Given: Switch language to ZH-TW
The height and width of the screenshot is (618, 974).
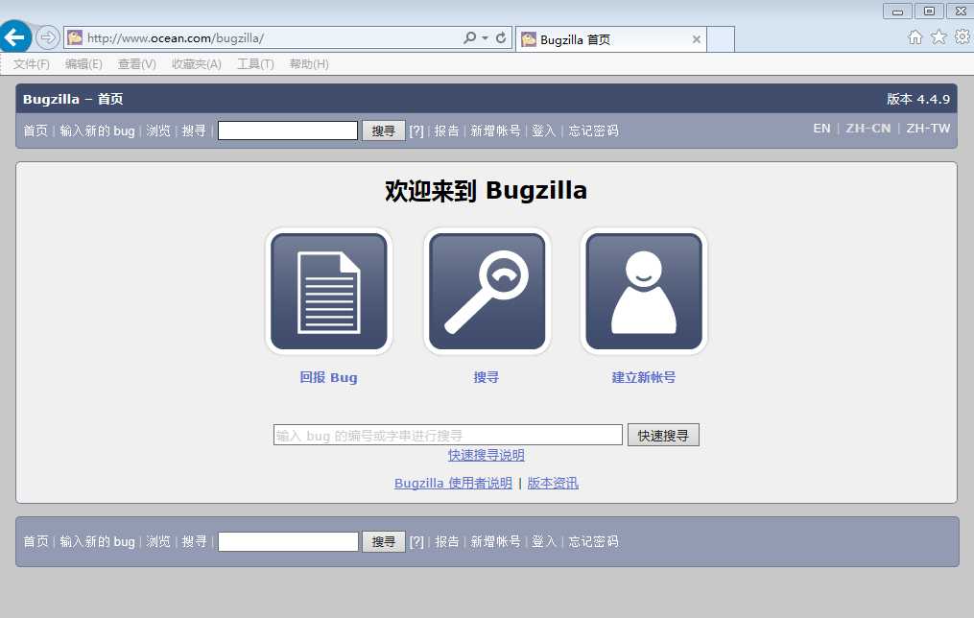Looking at the screenshot, I should pyautogui.click(x=928, y=128).
